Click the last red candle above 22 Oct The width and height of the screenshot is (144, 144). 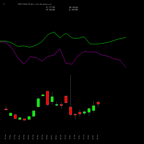(98, 103)
